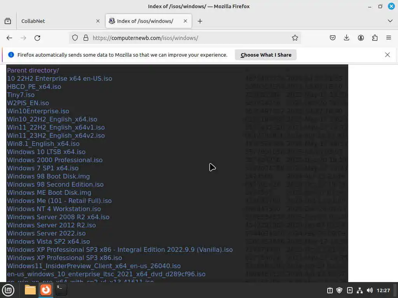Screen dimensions: 398x298
Task: Open Windows Server 2008 R2 x64.iso
Action: (58, 217)
